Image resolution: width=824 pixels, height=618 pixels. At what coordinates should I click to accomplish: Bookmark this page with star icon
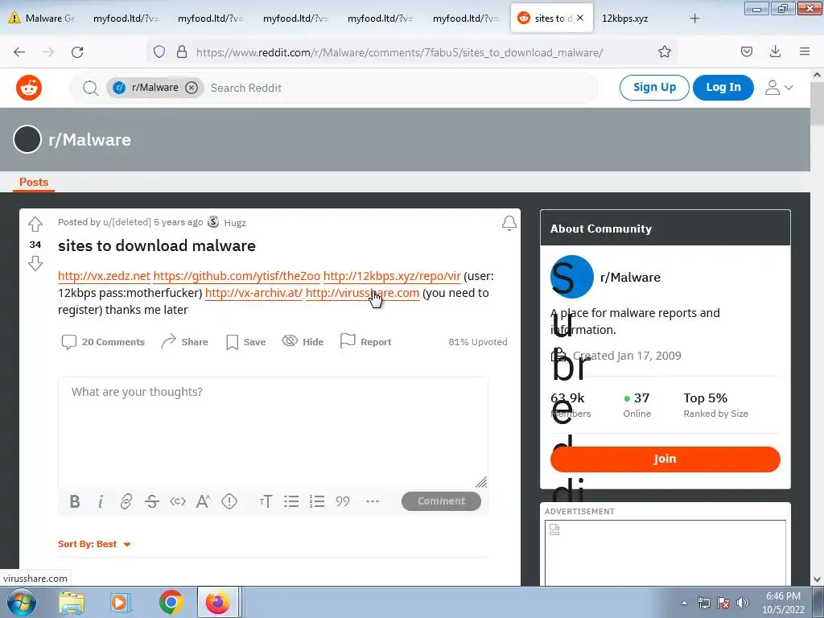click(664, 51)
